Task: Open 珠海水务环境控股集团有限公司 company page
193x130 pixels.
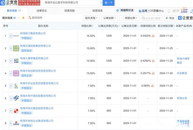Action: pyautogui.click(x=38, y=96)
